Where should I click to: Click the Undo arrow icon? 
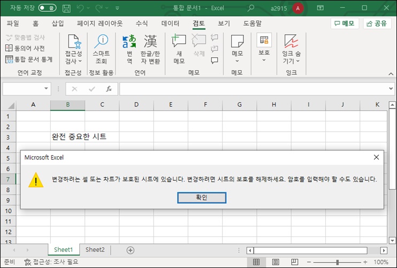click(80, 8)
